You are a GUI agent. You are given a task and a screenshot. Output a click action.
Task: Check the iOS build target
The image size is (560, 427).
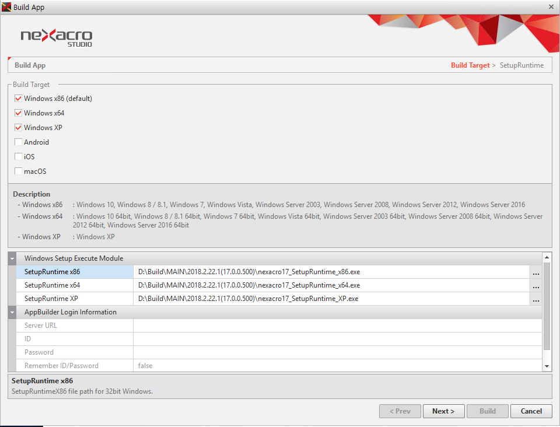[x=19, y=157]
